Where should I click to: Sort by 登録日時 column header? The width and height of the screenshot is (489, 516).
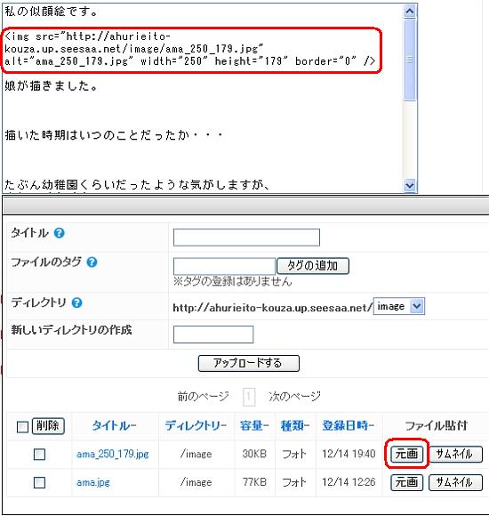click(x=348, y=426)
